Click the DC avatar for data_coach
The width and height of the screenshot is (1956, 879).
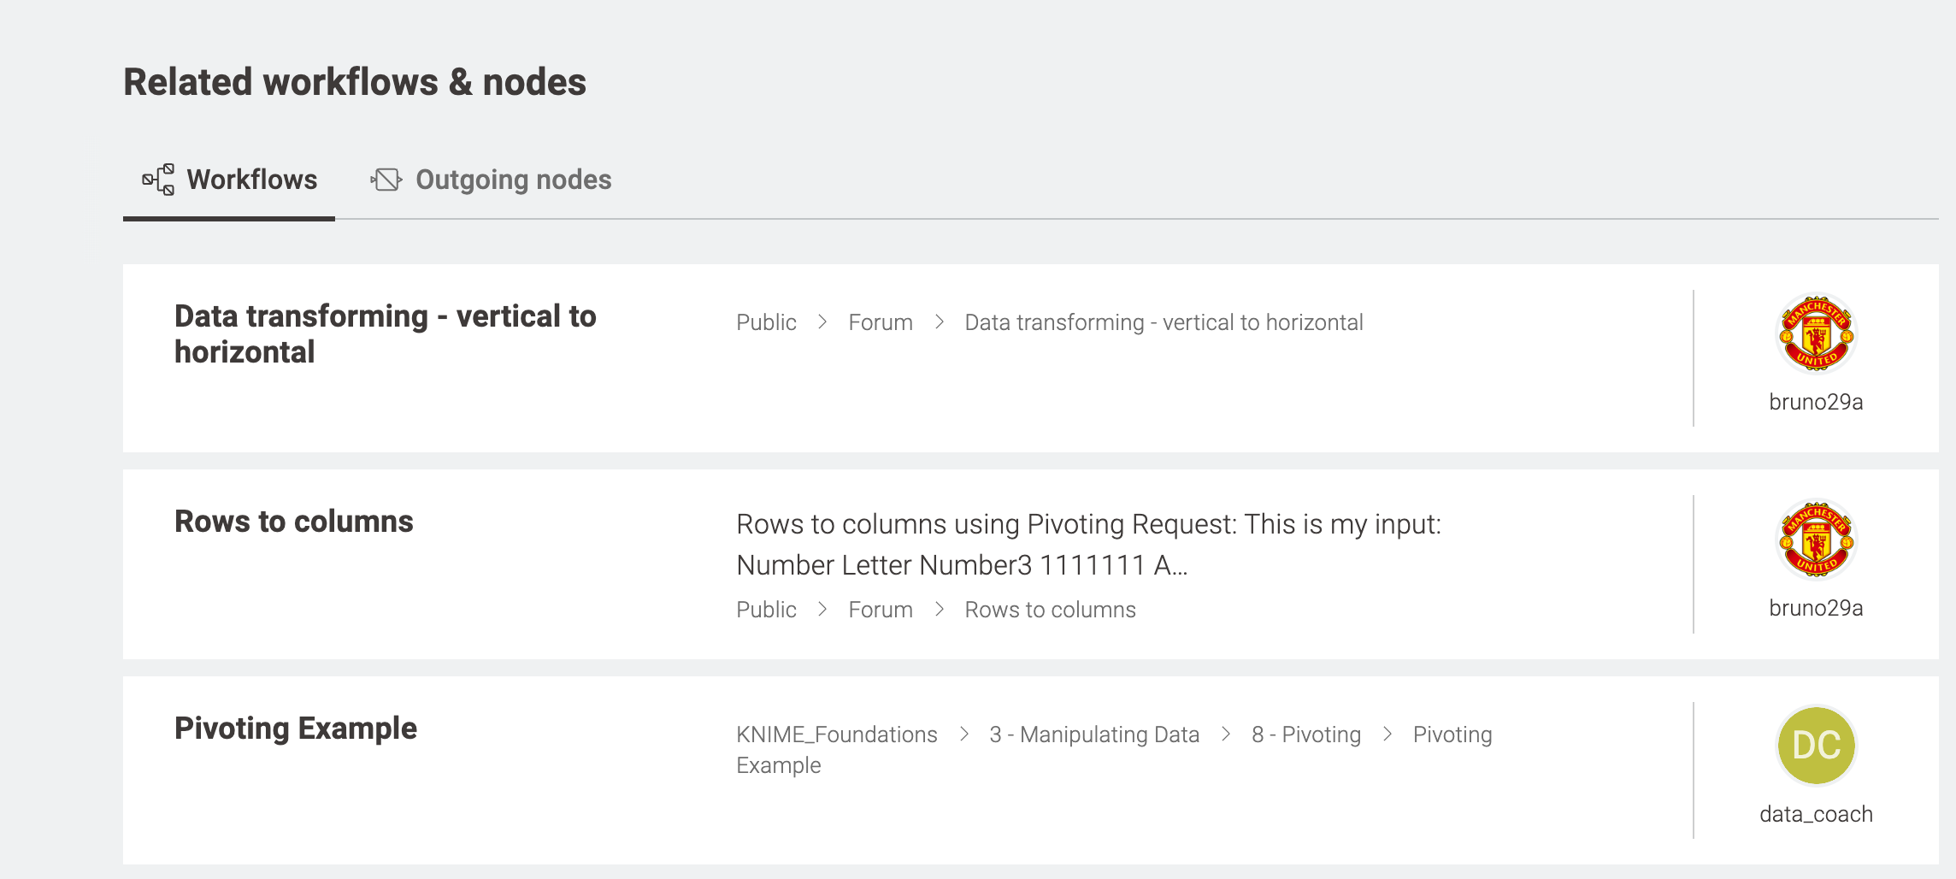click(1816, 746)
